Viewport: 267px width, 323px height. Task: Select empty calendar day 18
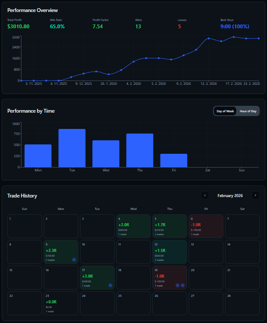(x=133, y=278)
